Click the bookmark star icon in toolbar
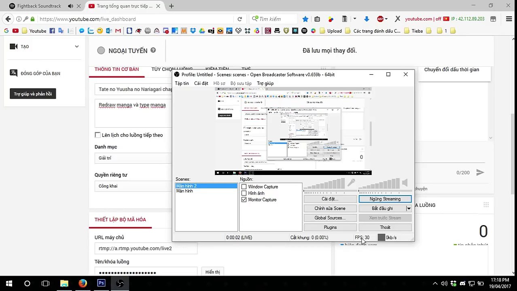The height and width of the screenshot is (291, 517). (x=305, y=19)
